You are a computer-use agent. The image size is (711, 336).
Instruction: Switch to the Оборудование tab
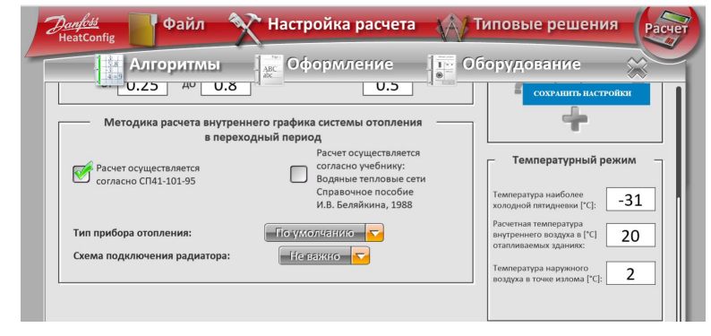pyautogui.click(x=521, y=65)
